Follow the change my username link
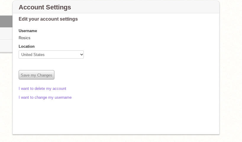 45,97
